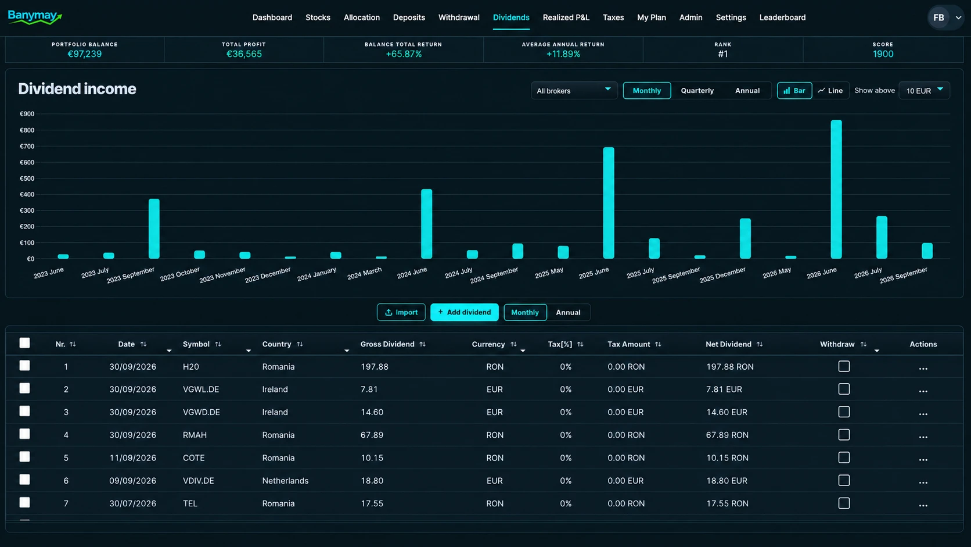Select Quarterly chart period
The image size is (971, 547).
[697, 91]
